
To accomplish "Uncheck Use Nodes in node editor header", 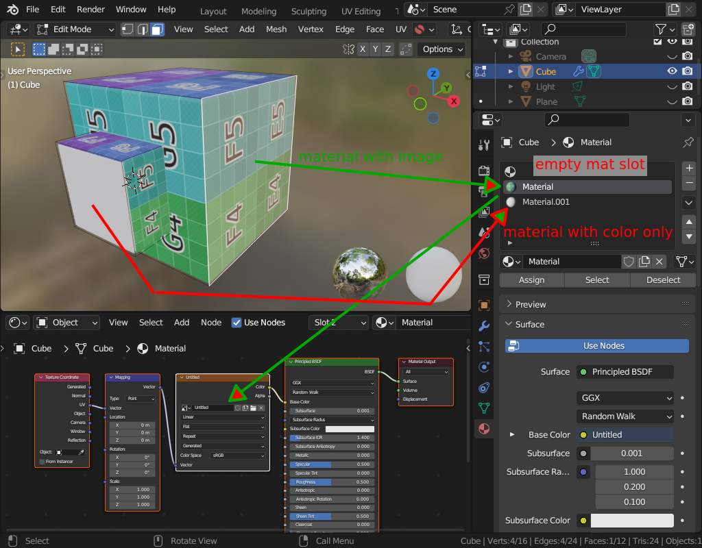I will 237,323.
